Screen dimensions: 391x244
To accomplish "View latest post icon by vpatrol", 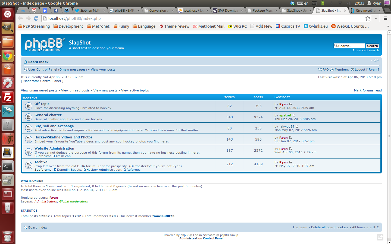I will tap(294, 115).
